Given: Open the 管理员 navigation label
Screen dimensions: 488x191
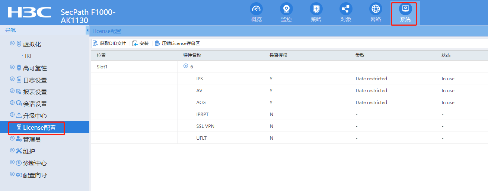Looking at the screenshot, I should pyautogui.click(x=32, y=139).
